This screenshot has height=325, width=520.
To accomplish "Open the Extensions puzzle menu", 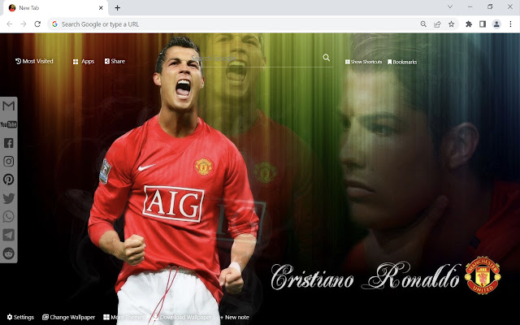I will click(x=469, y=24).
